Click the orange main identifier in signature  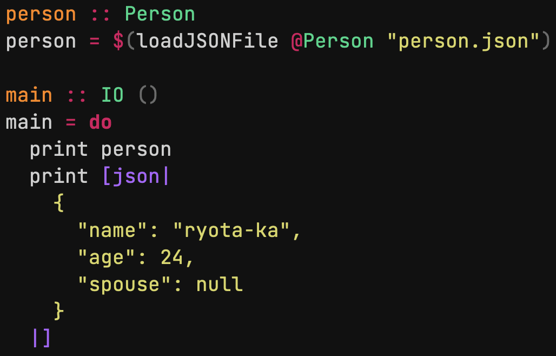click(29, 95)
